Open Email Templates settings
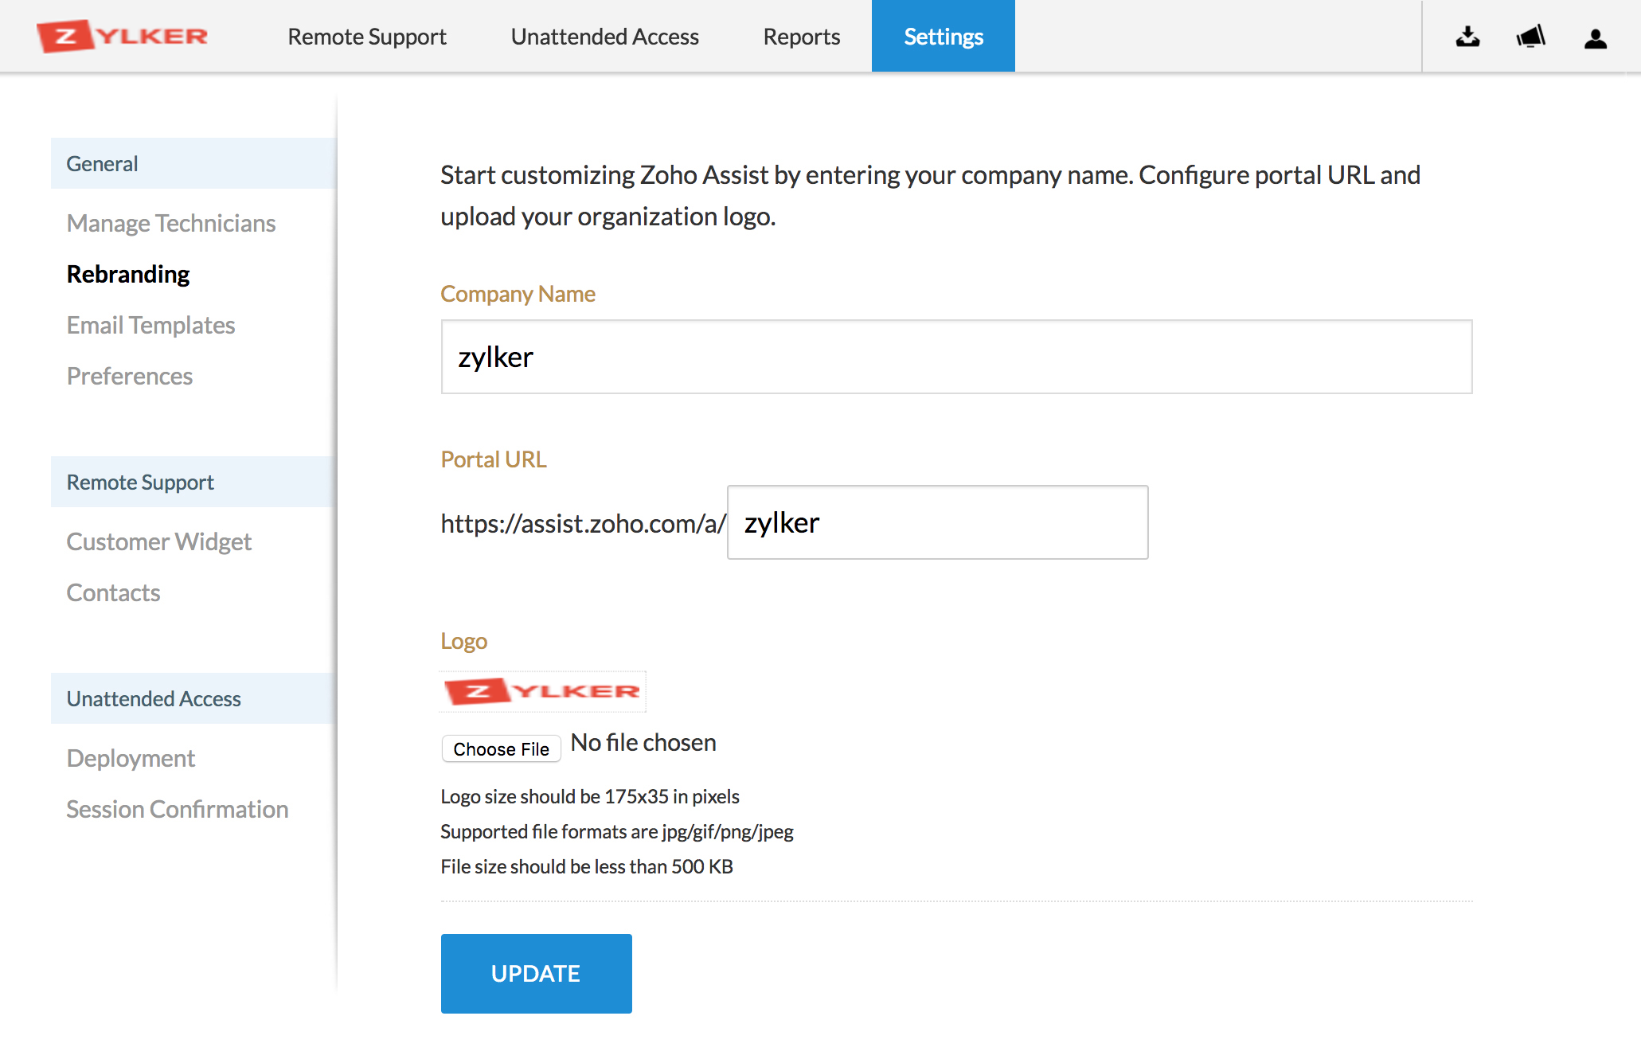The width and height of the screenshot is (1641, 1055). (x=150, y=325)
